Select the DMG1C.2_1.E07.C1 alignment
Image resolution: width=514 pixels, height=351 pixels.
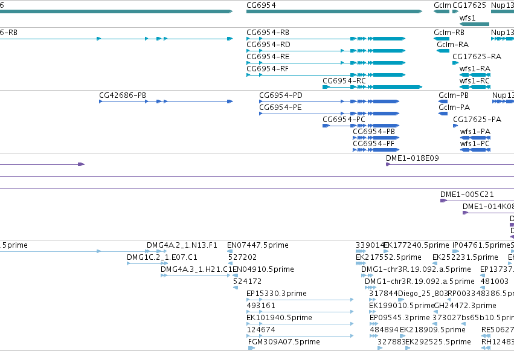point(147,263)
